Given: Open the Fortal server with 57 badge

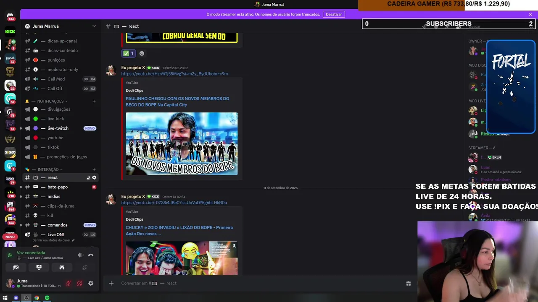Looking at the screenshot, I should coord(10,58).
